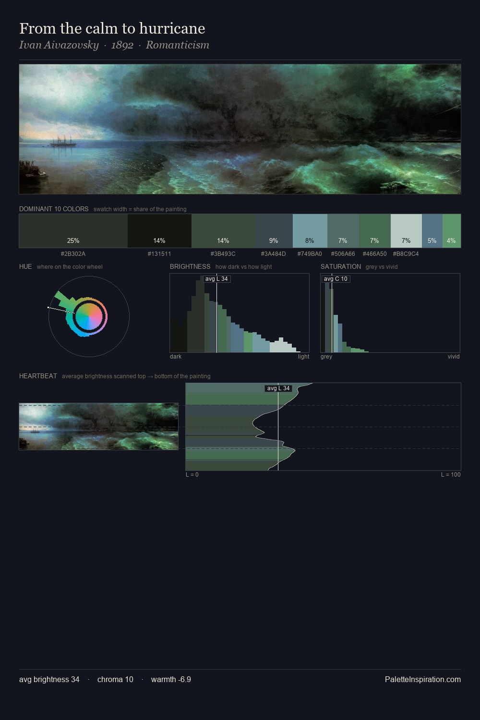Click the BRIGHTNESS section heading
This screenshot has height=720, width=480.
[x=190, y=267]
